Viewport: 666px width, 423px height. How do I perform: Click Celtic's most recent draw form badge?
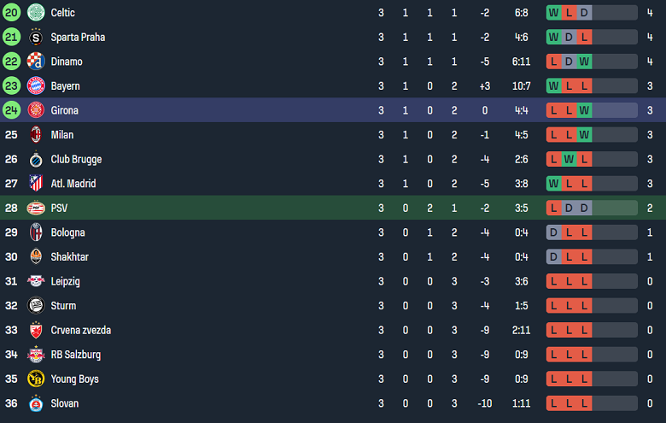[x=584, y=13]
